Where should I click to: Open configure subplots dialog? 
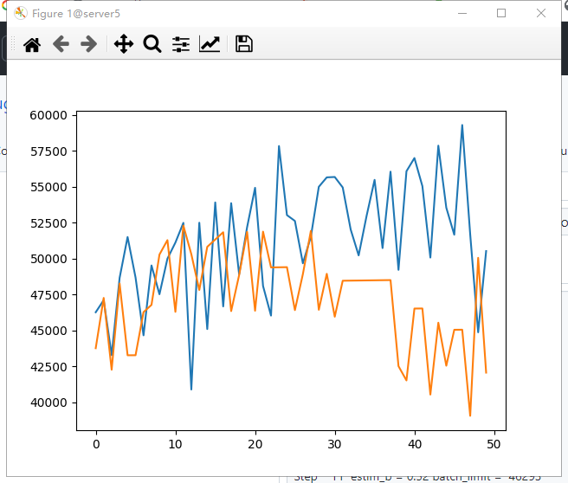(181, 44)
